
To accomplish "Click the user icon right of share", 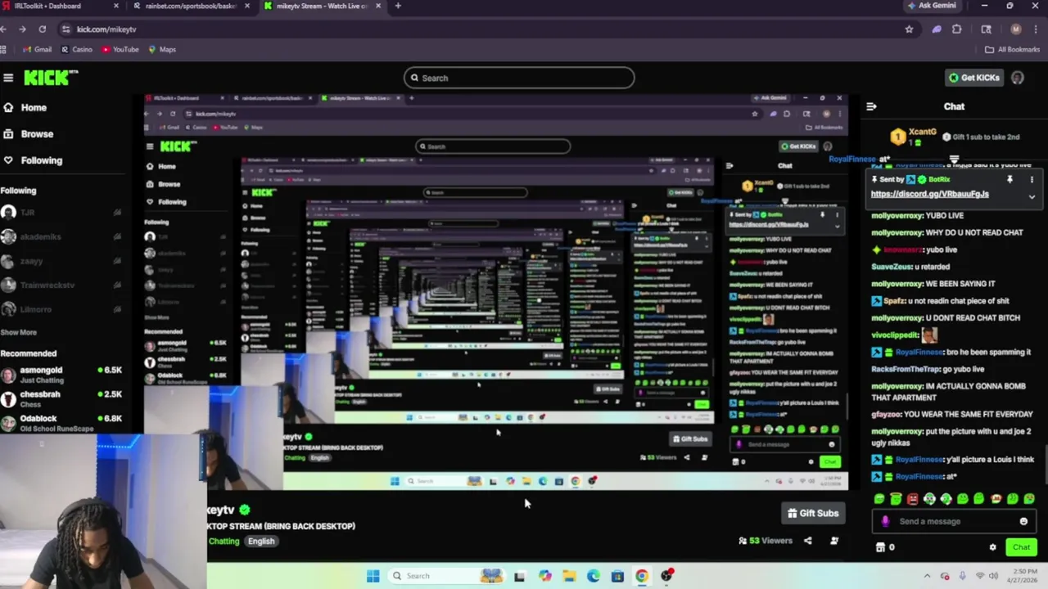I will point(834,541).
